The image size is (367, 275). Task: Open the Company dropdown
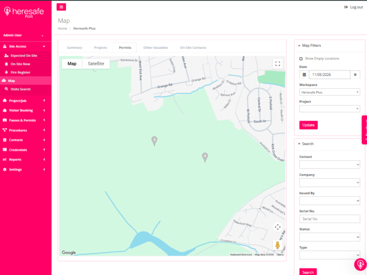coord(330,183)
